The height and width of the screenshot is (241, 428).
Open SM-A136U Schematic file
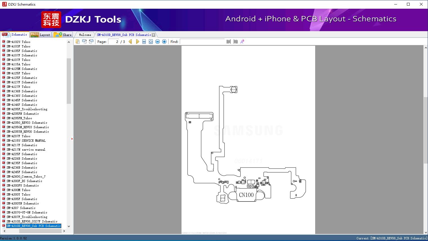click(22, 96)
